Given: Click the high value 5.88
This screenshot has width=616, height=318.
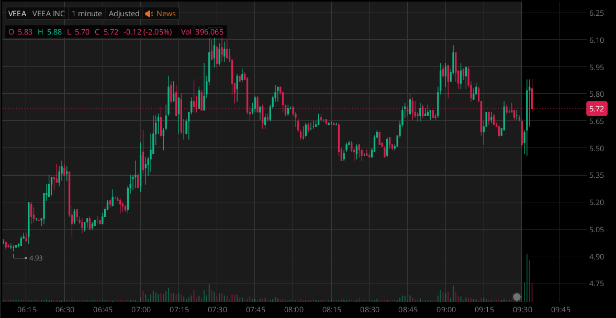Looking at the screenshot, I should pos(54,32).
